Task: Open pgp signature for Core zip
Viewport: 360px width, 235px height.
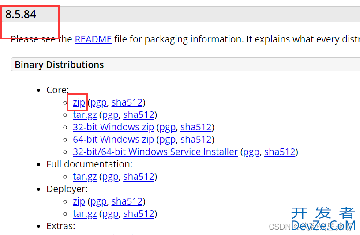Action: point(99,102)
